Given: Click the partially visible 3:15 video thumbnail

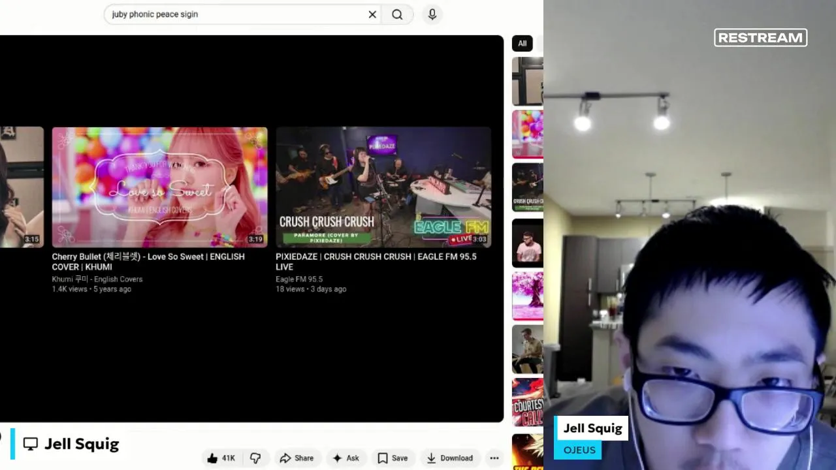Looking at the screenshot, I should 22,187.
